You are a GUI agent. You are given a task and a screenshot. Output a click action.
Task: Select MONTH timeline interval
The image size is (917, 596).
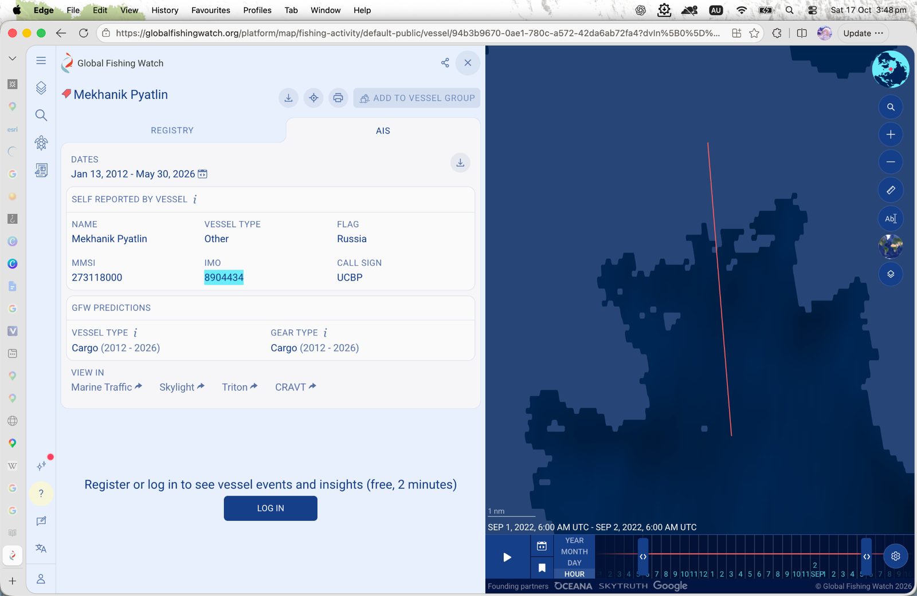pos(574,552)
